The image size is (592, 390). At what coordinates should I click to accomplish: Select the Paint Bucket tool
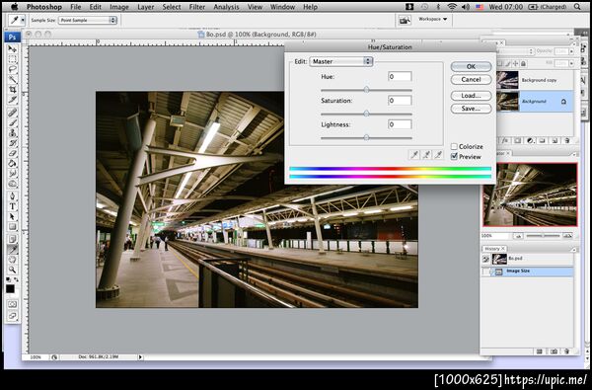13,163
